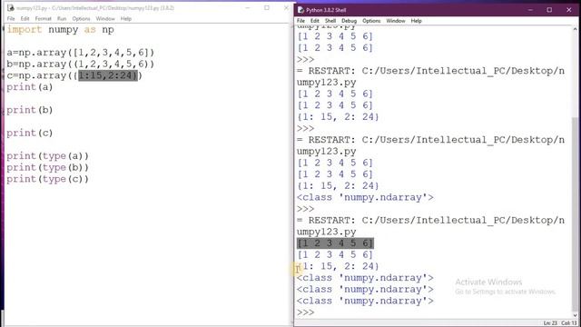This screenshot has height=327, width=581.
Task: Close the Python Shell window
Action: point(569,10)
